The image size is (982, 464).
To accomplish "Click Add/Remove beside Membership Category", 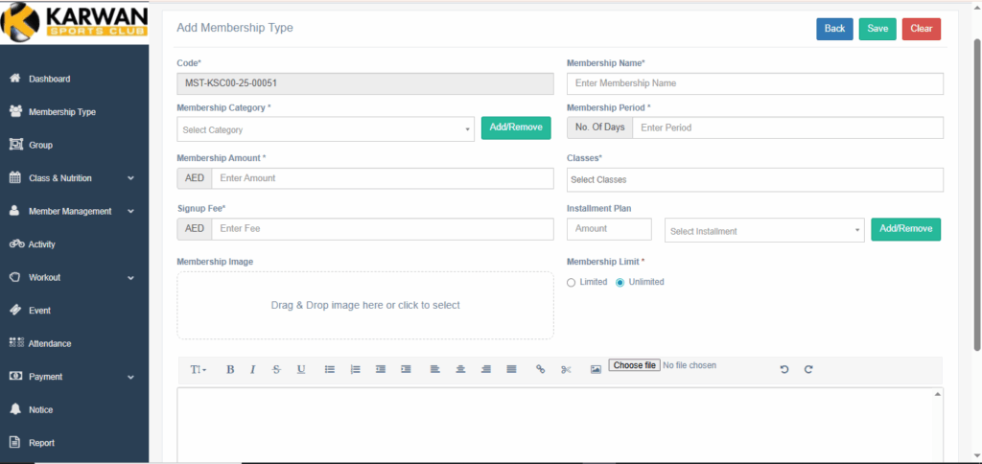I will [515, 128].
